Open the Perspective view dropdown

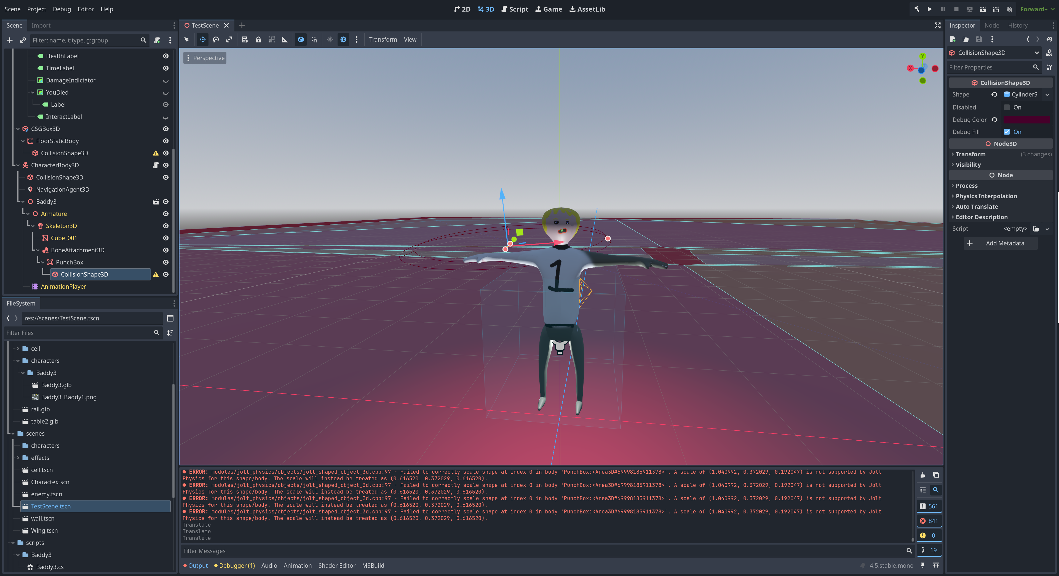[x=204, y=58]
